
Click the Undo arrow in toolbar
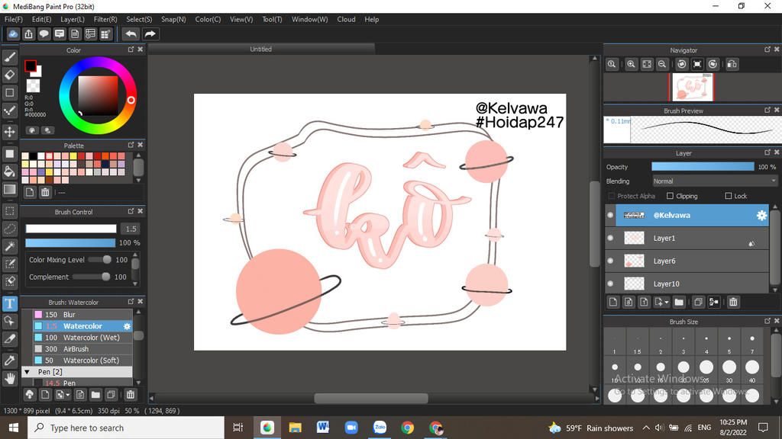[x=131, y=34]
